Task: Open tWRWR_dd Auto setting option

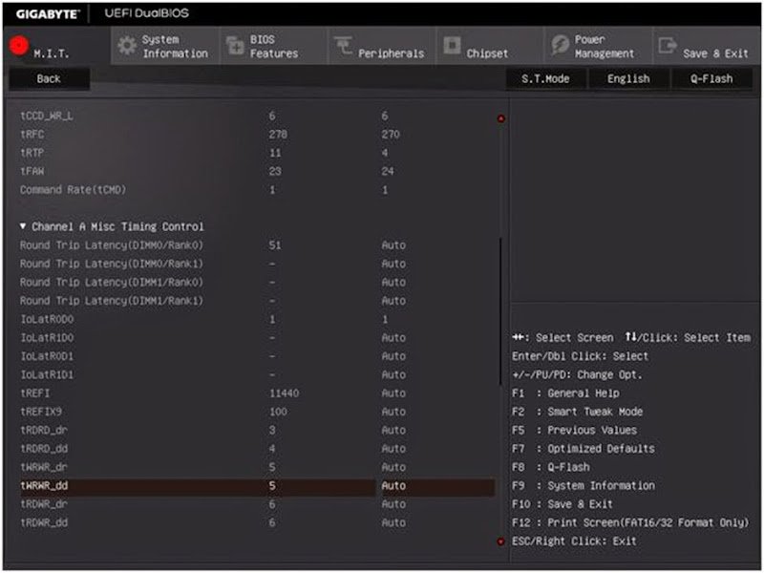Action: click(x=393, y=486)
